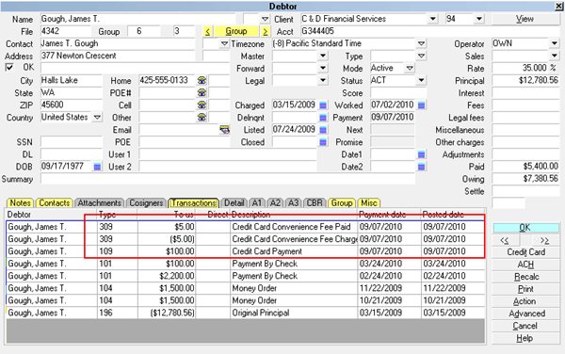Open calendar for Listed date
This screenshot has width=565, height=354.
point(323,130)
